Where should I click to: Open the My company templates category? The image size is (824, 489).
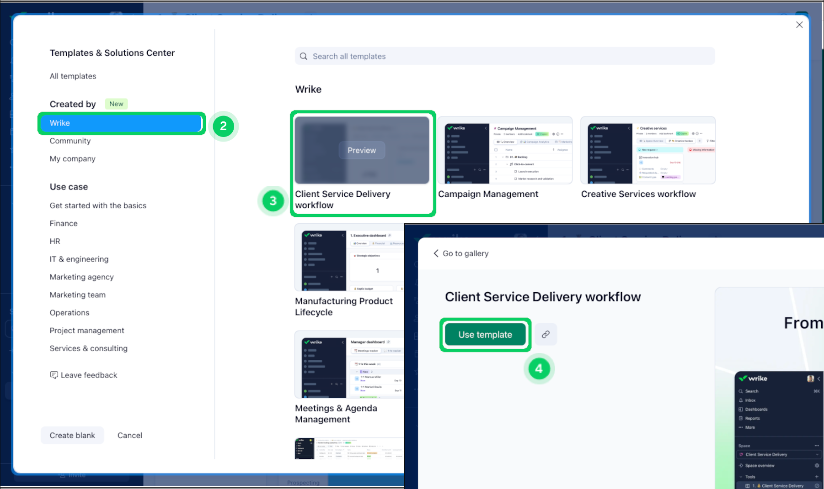tap(72, 158)
